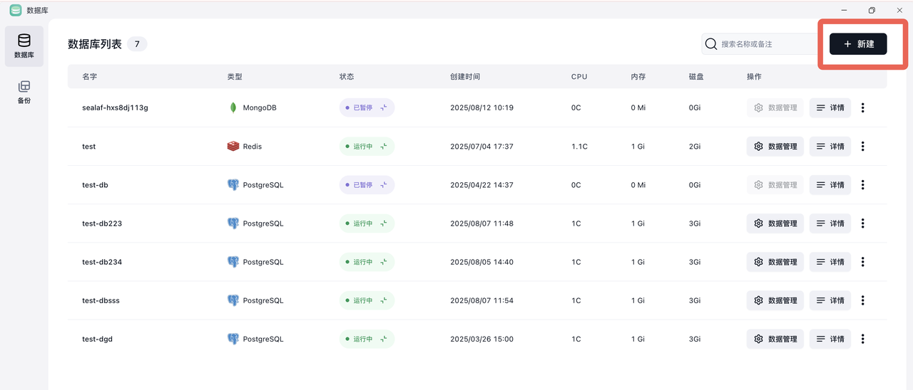Click 数据管理 for test-db223
Viewport: 913px width, 390px height.
[775, 223]
